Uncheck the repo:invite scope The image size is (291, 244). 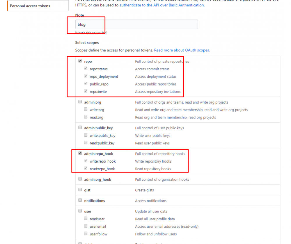[x=86, y=91]
